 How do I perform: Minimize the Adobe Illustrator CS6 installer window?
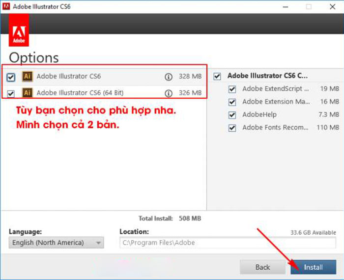point(286,7)
